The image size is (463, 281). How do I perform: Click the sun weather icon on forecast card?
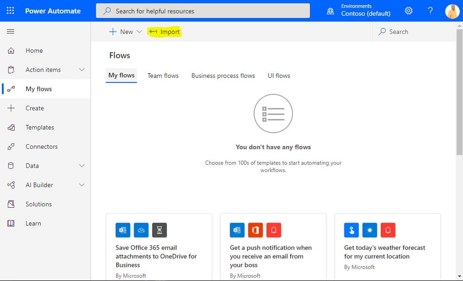click(370, 230)
